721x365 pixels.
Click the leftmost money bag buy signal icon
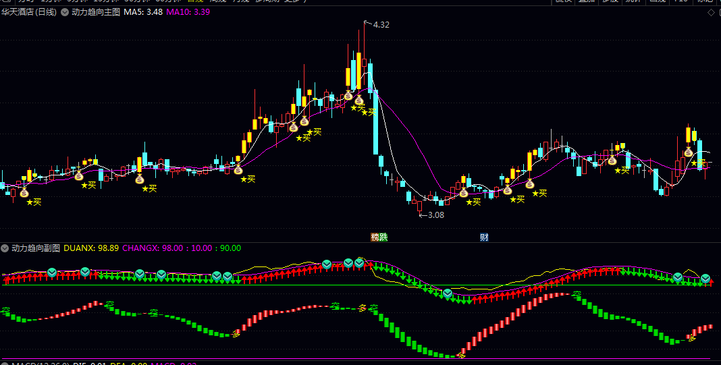click(x=24, y=192)
